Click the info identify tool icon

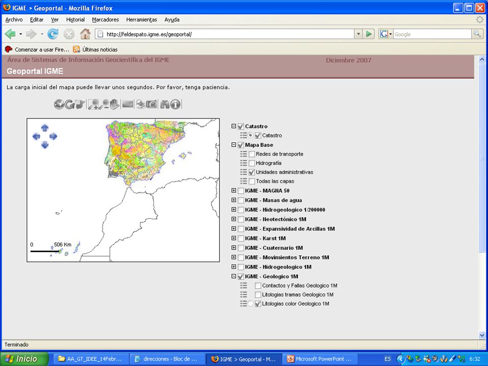(175, 104)
